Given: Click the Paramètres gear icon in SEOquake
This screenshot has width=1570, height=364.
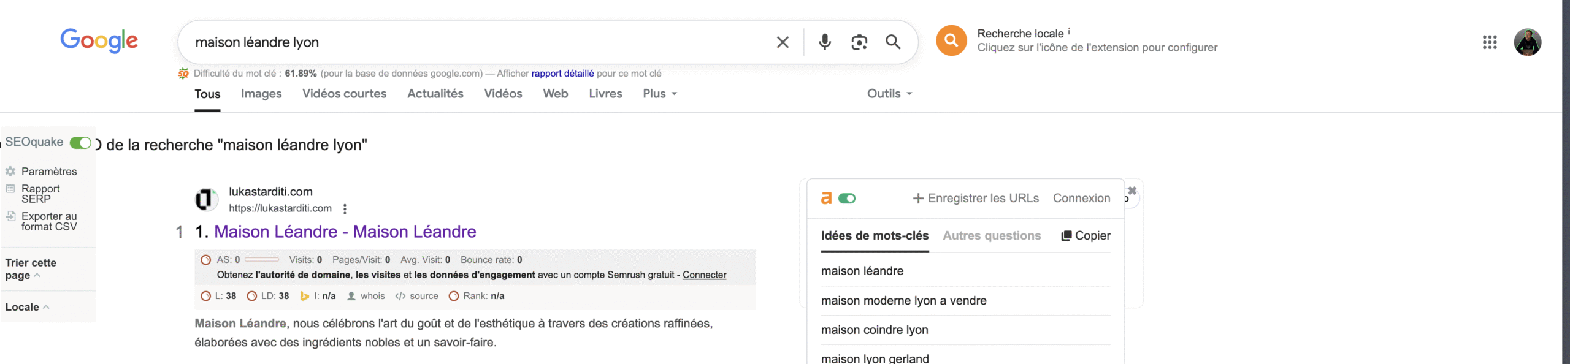Looking at the screenshot, I should (10, 172).
